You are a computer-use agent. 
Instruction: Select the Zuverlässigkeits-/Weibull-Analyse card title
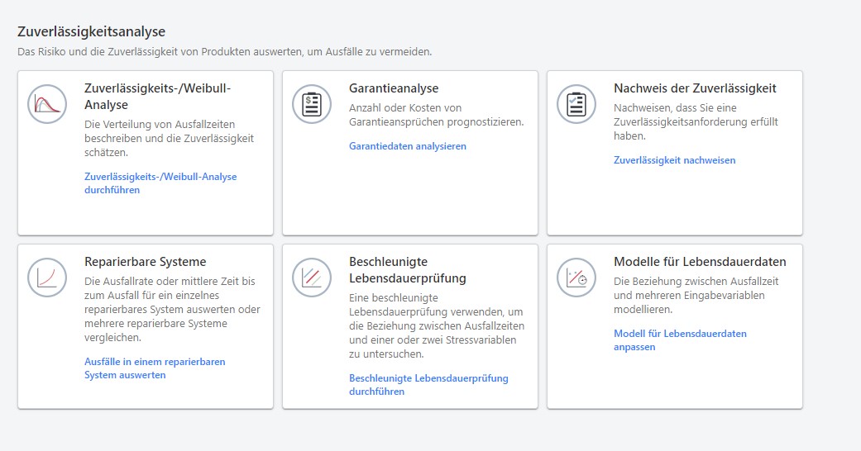pos(157,97)
